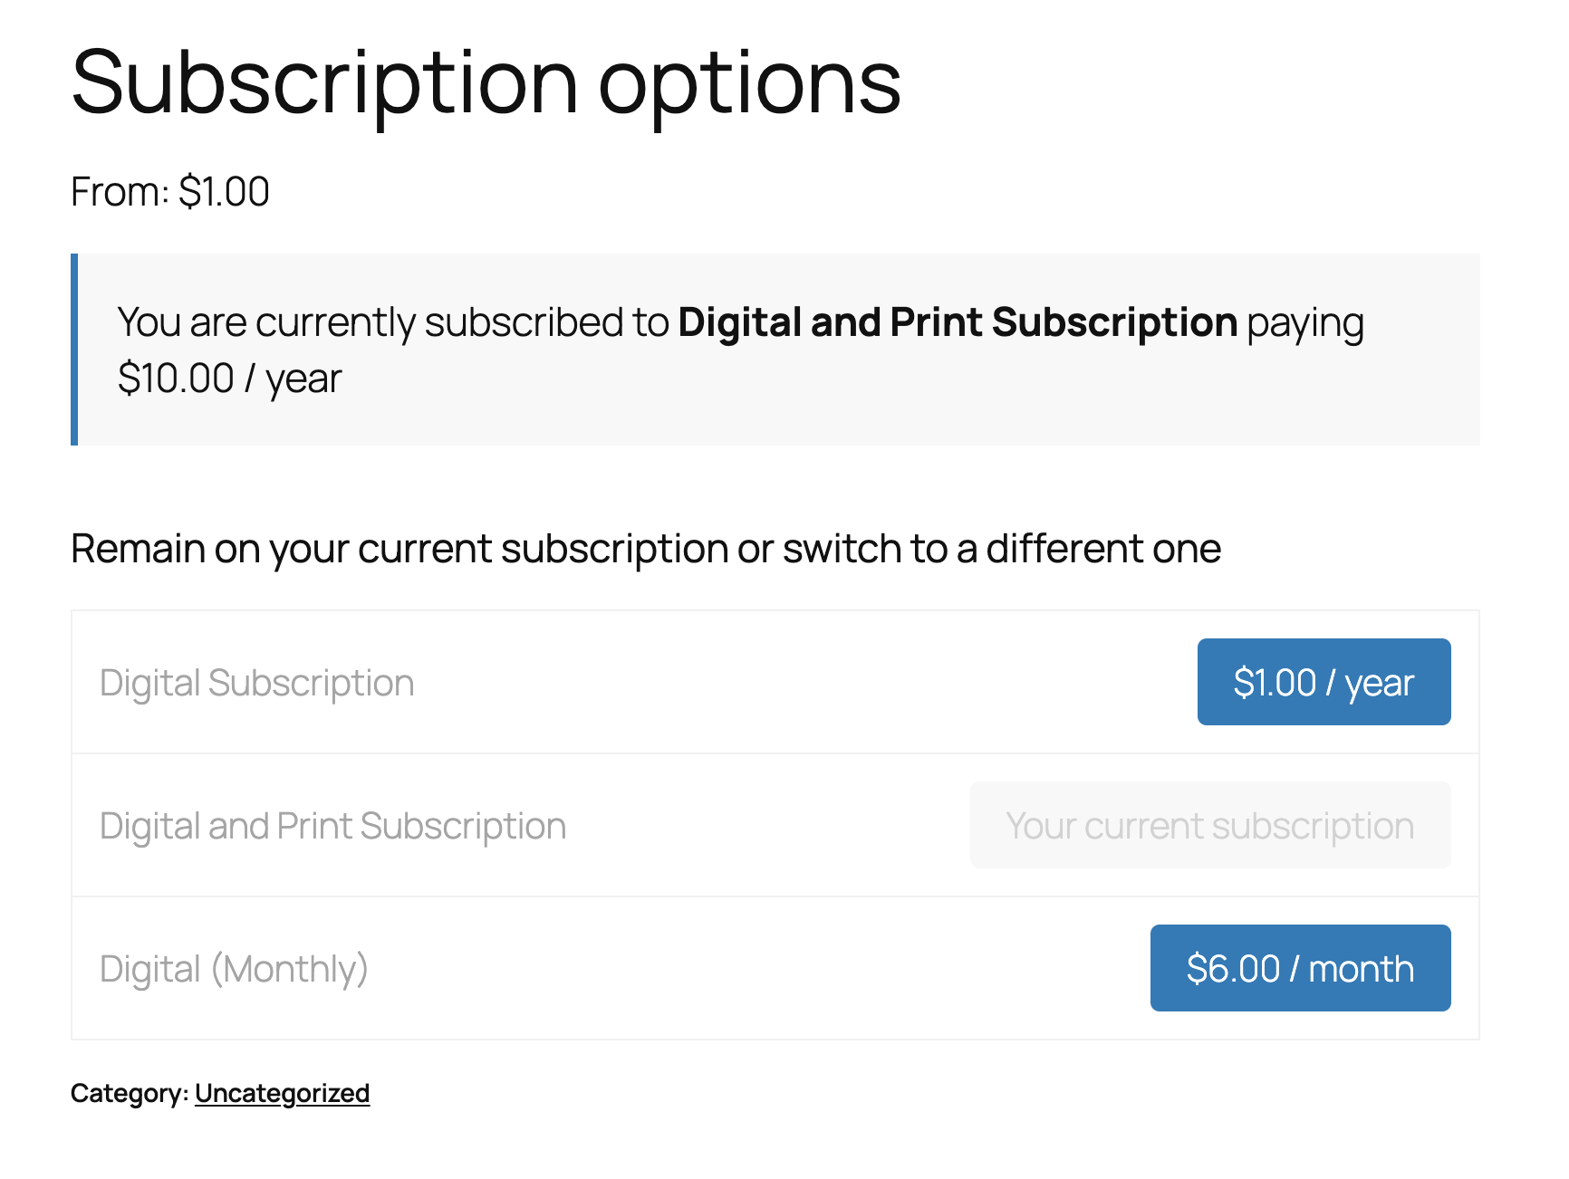Open the Uncategorized category link
The height and width of the screenshot is (1179, 1569).
(x=282, y=1093)
